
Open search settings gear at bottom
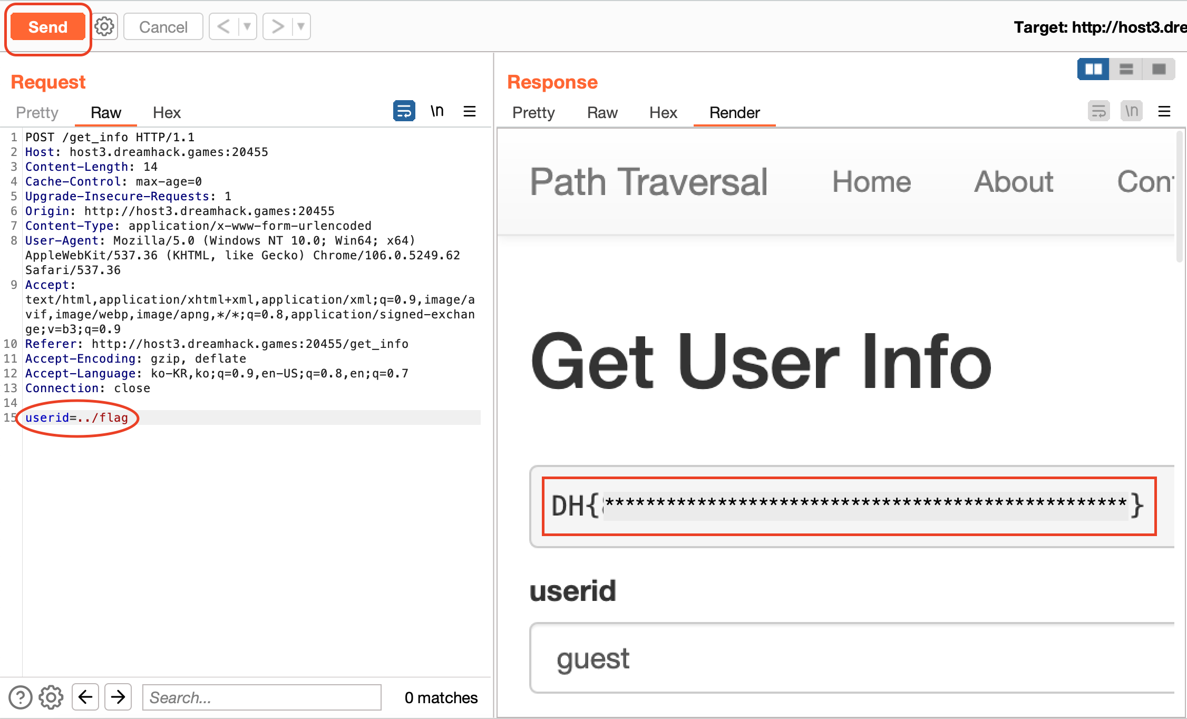tap(51, 697)
